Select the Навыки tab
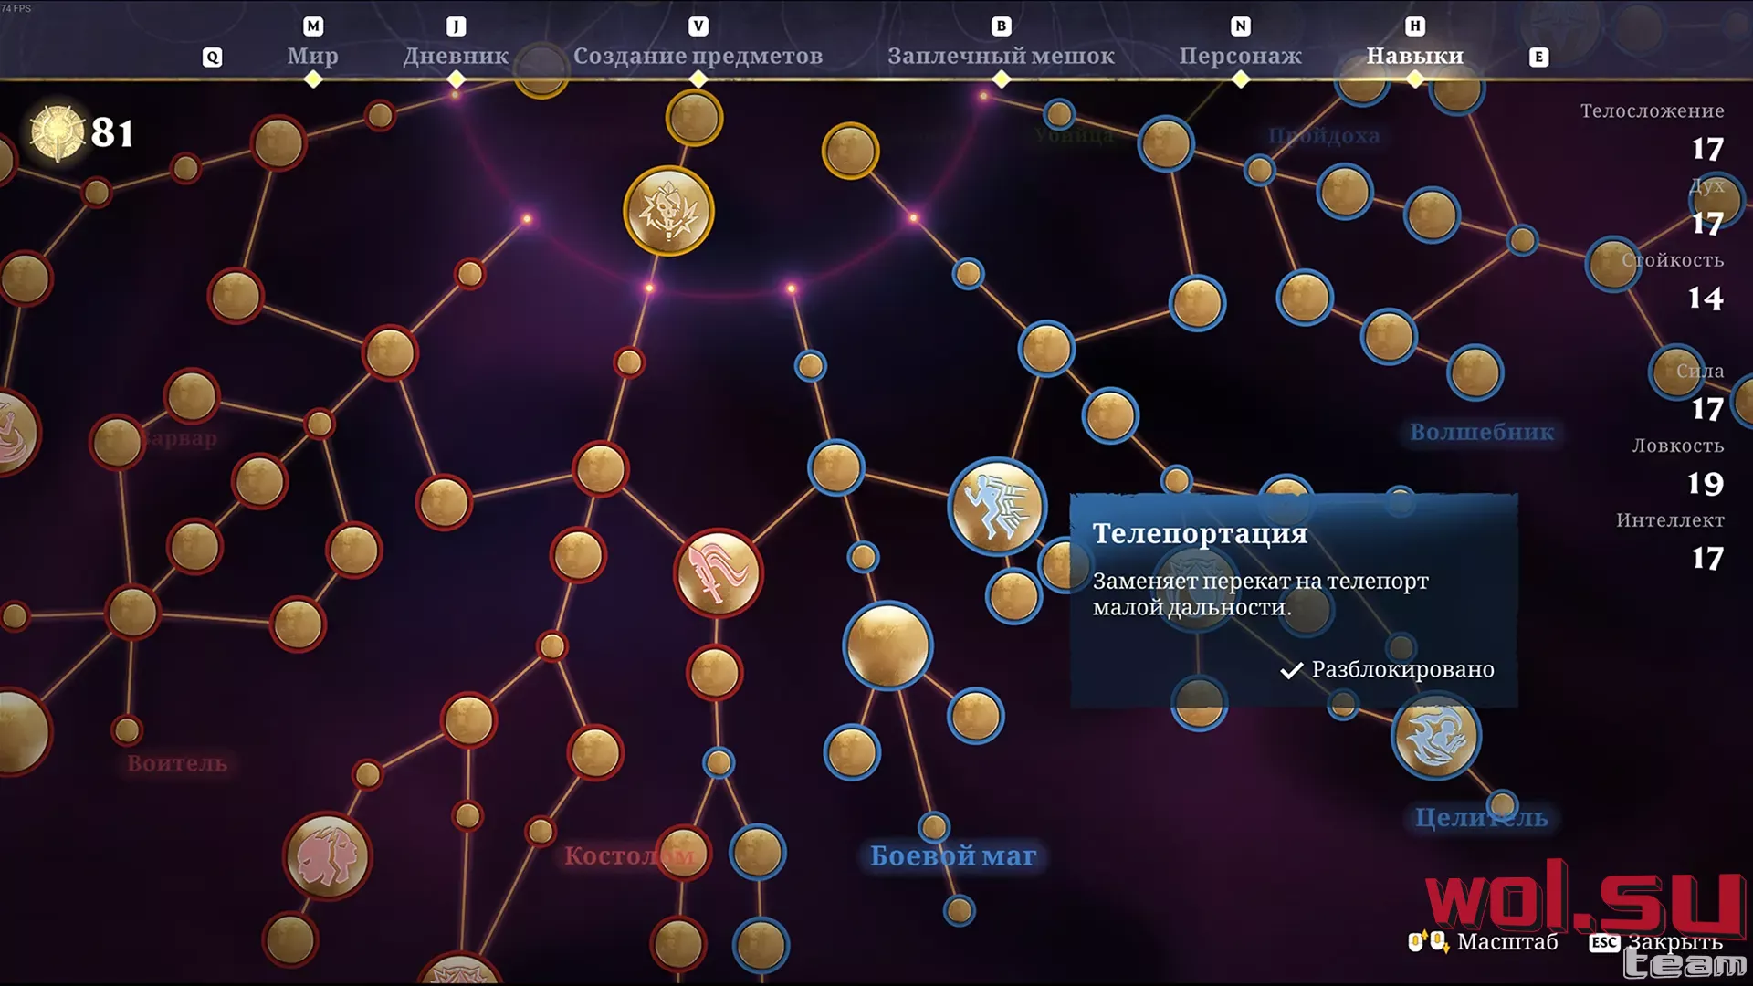Screen dimensions: 1753x986 (x=1415, y=56)
